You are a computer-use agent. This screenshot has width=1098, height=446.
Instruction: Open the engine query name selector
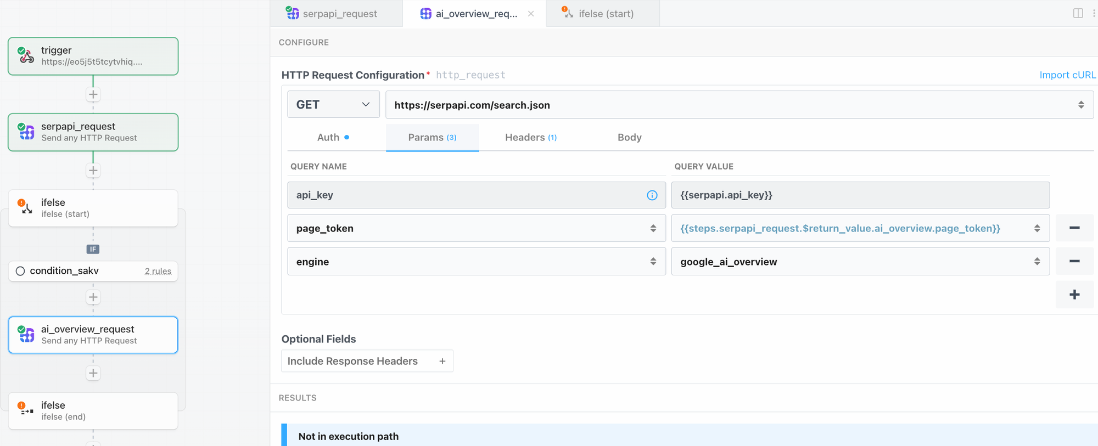point(653,262)
